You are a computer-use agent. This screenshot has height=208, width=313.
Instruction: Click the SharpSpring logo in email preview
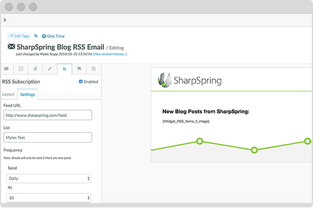189,80
